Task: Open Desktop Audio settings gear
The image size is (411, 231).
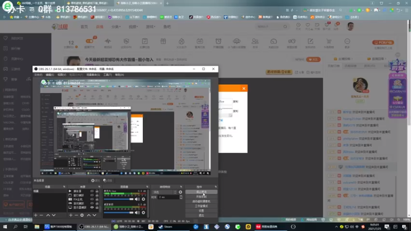Action: coord(143,213)
